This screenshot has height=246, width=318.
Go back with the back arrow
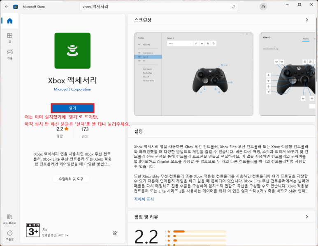[7, 7]
